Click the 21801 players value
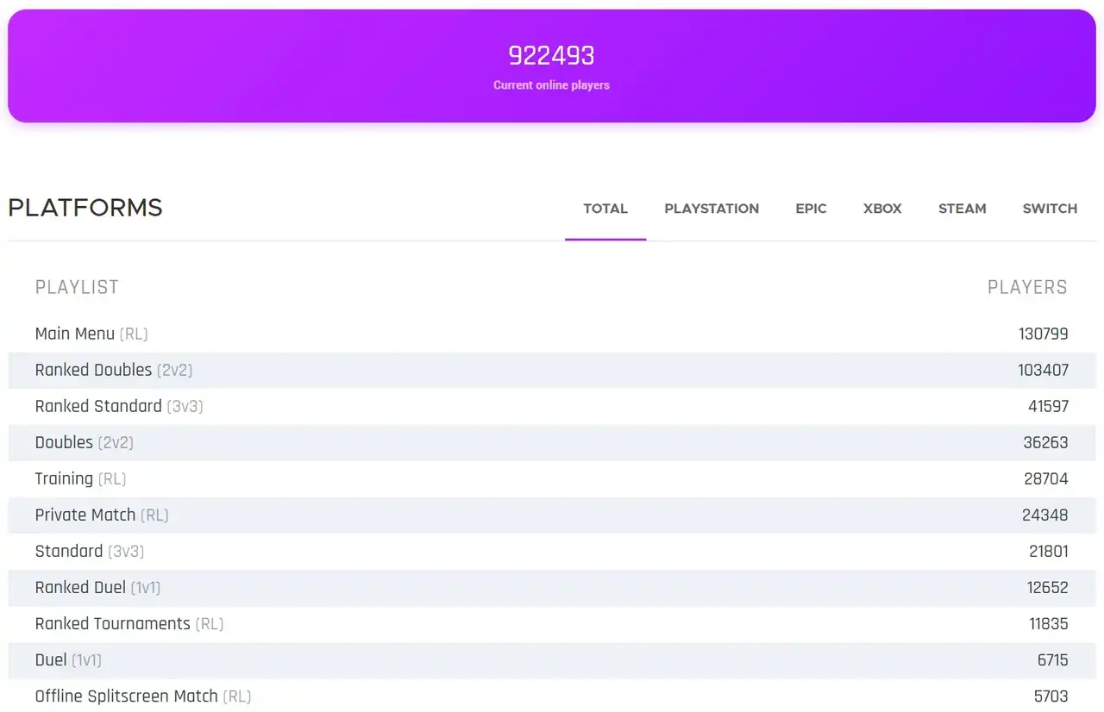 pyautogui.click(x=1048, y=551)
